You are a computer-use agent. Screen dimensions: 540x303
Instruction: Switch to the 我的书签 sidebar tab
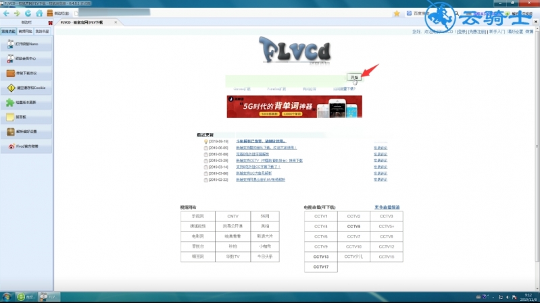[x=42, y=31]
